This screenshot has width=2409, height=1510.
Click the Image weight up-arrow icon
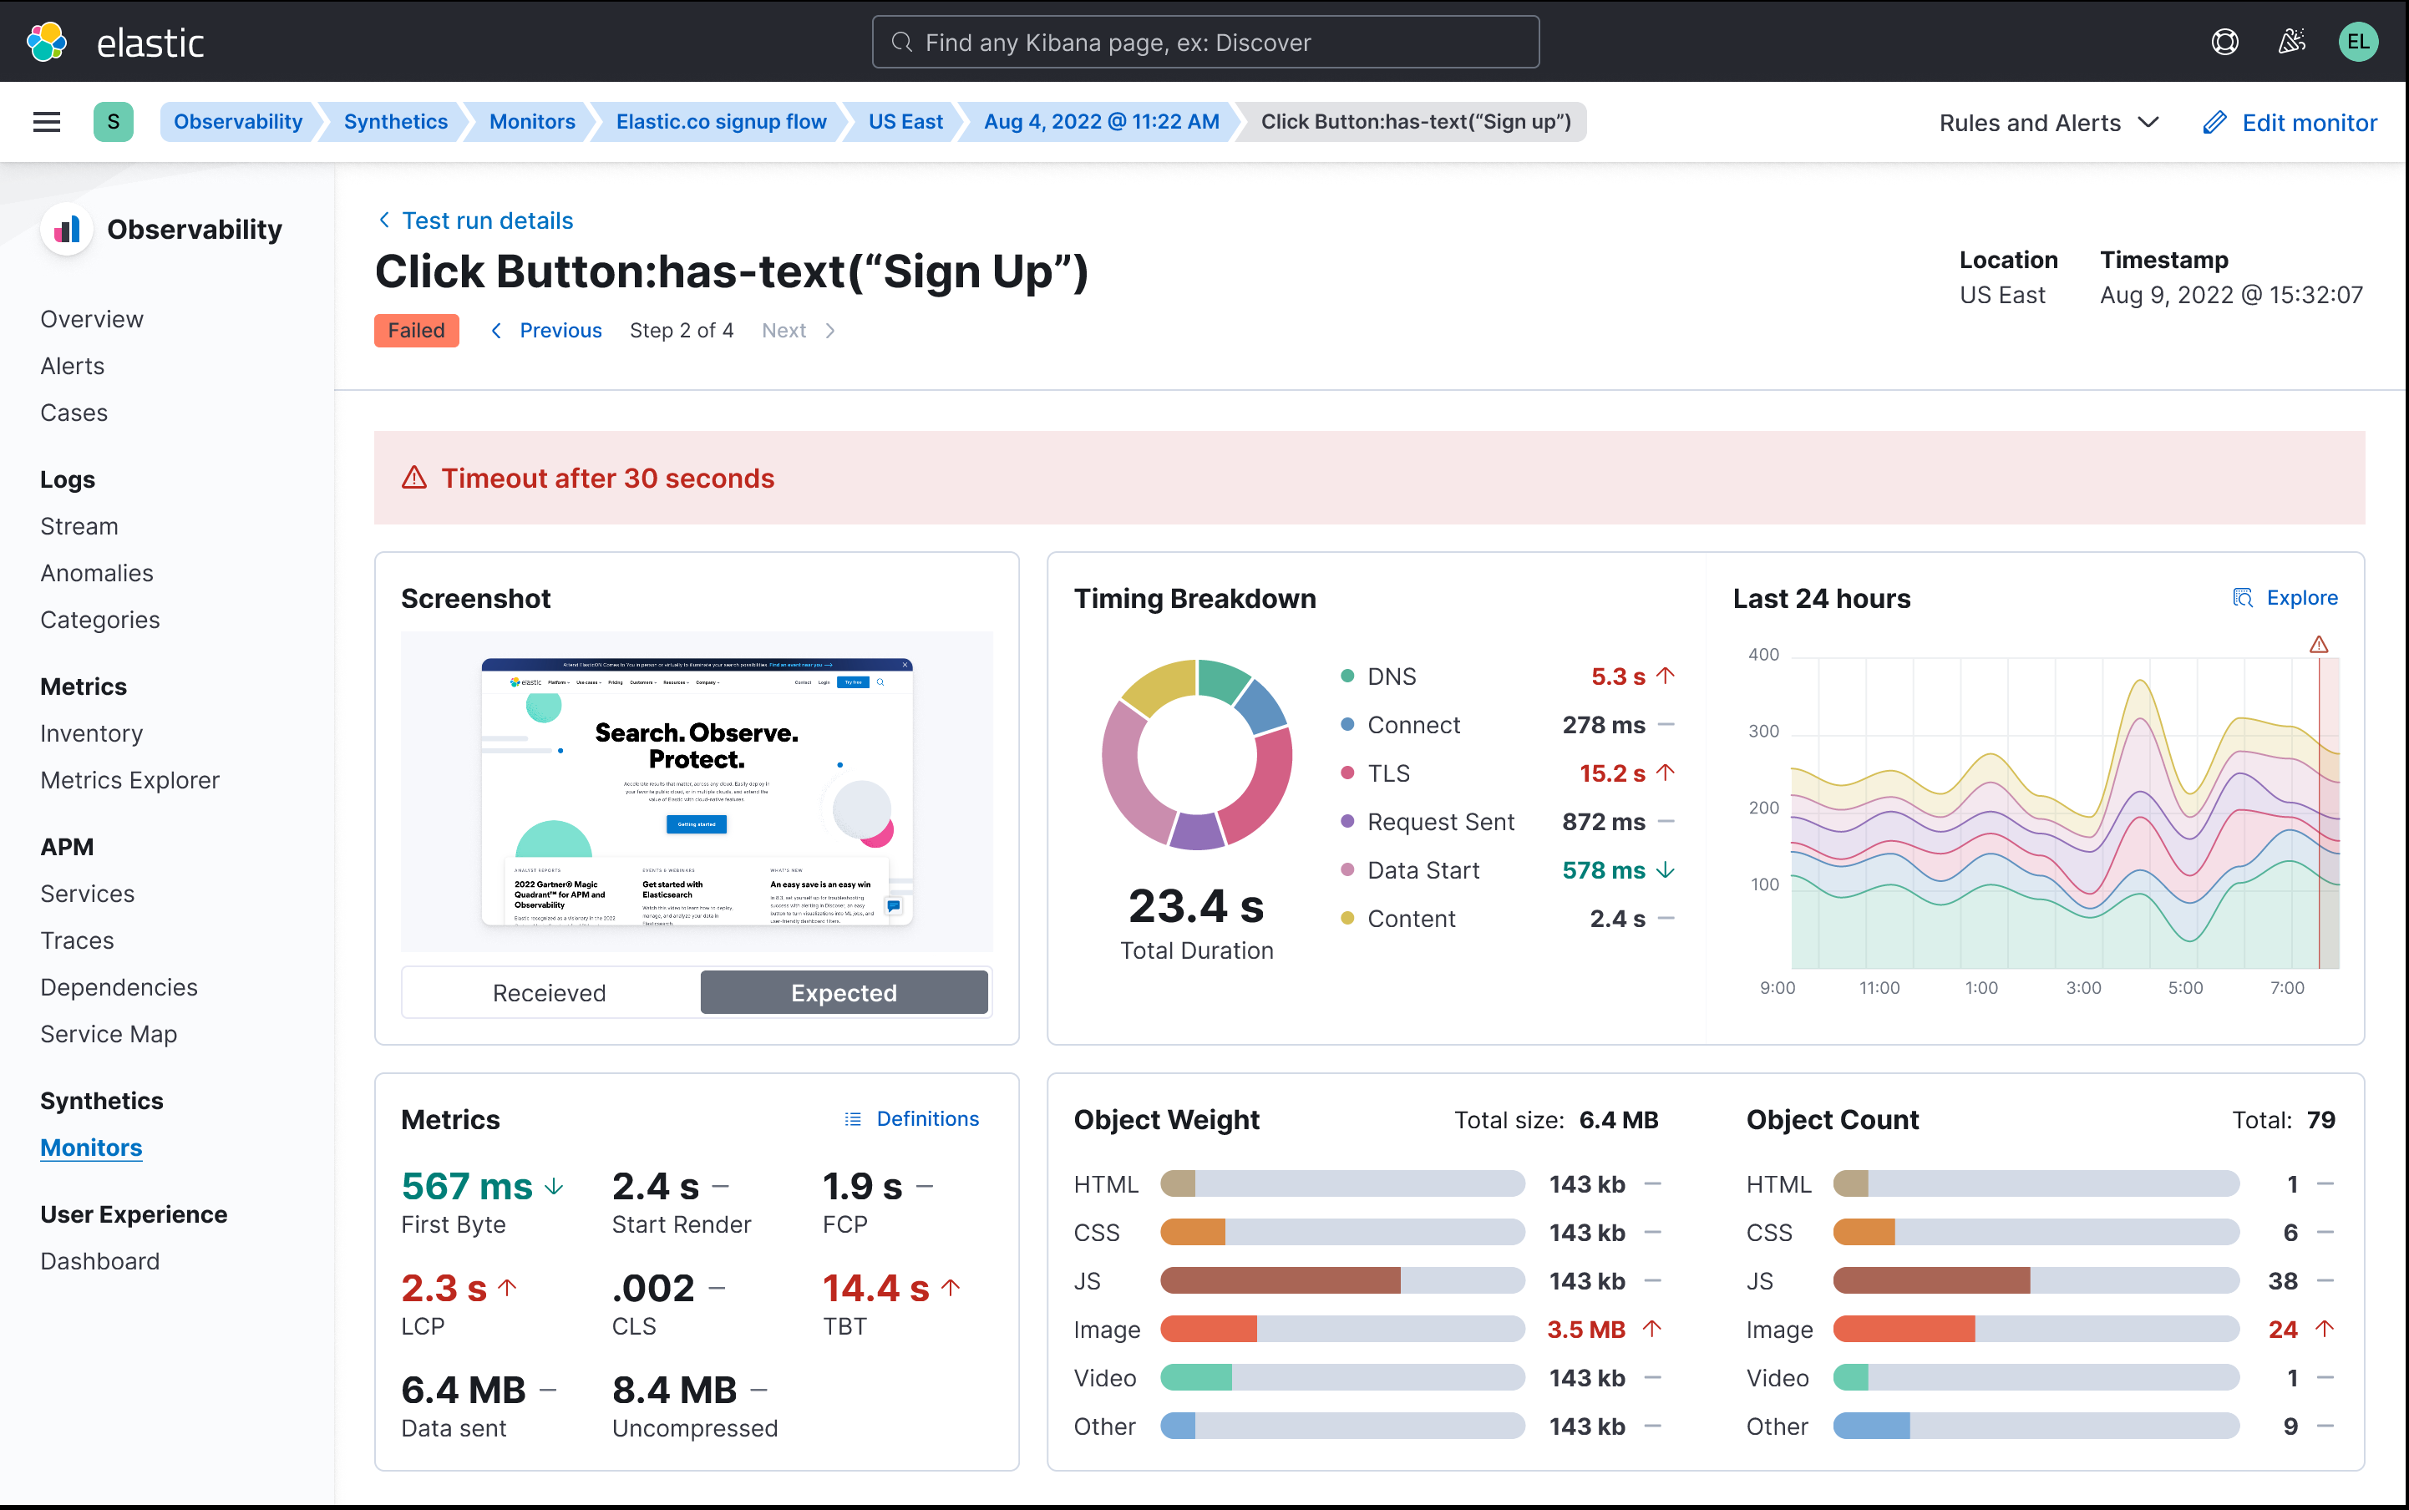click(x=1652, y=1330)
